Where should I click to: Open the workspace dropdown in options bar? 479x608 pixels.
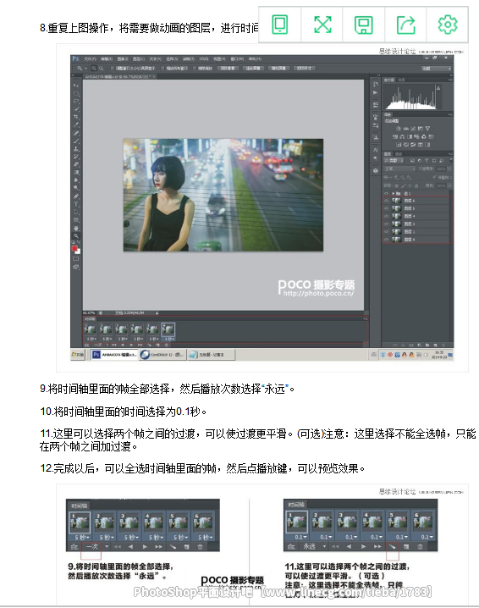pyautogui.click(x=436, y=69)
